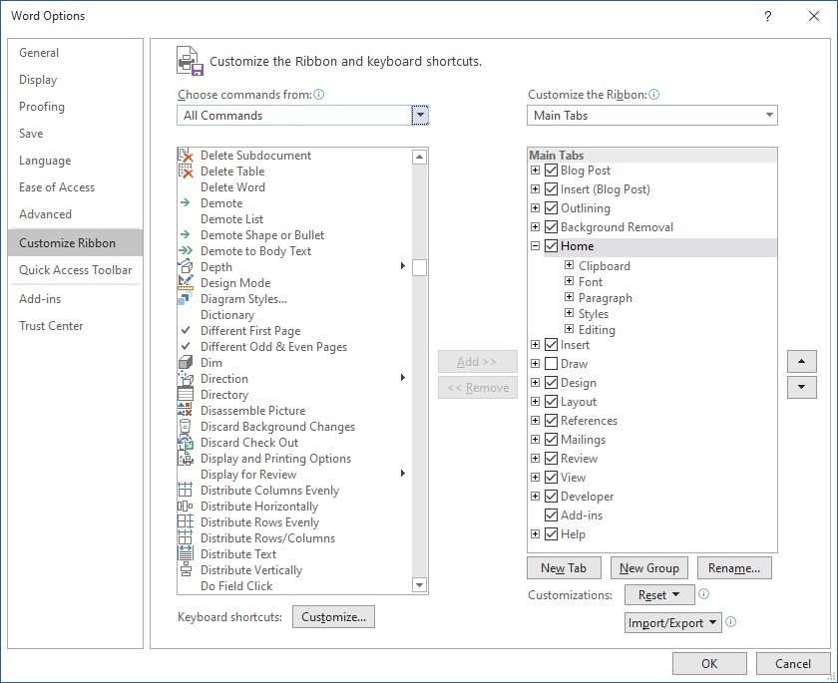Open the Word Options help question mark
The height and width of the screenshot is (683, 838).
tap(768, 17)
